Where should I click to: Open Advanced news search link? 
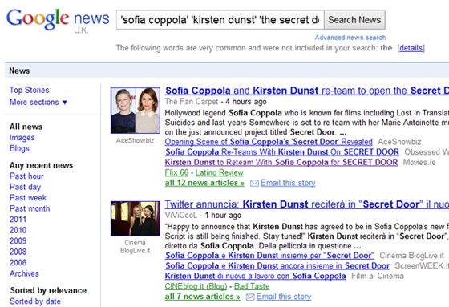[350, 38]
